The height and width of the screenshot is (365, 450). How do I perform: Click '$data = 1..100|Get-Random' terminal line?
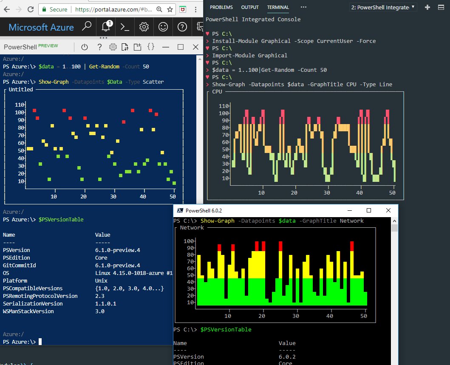269,70
